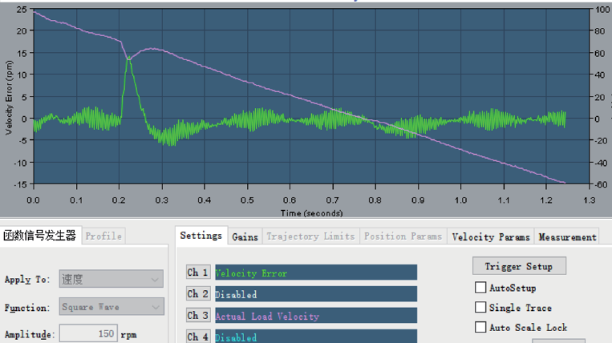
Task: Open the Function Square Wave dropdown
Action: pos(111,307)
